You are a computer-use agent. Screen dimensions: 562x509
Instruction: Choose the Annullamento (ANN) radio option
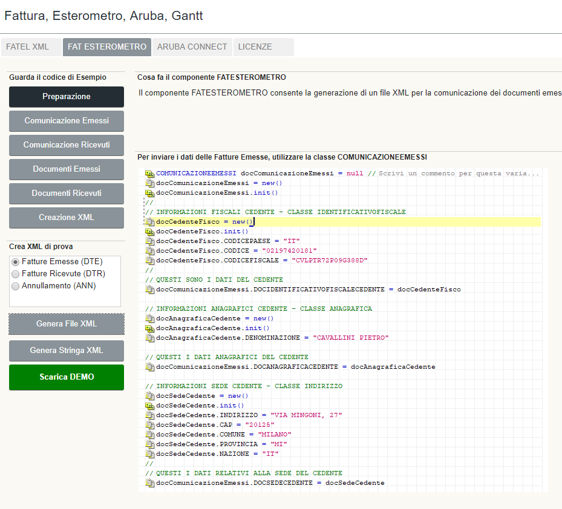(x=15, y=286)
